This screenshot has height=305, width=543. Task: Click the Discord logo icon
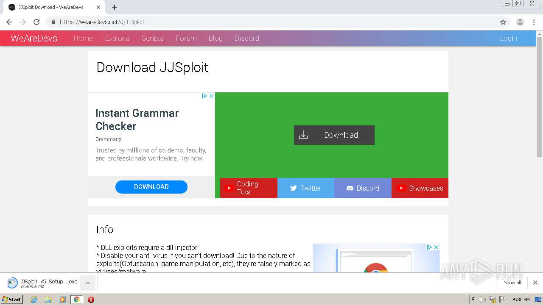[350, 188]
